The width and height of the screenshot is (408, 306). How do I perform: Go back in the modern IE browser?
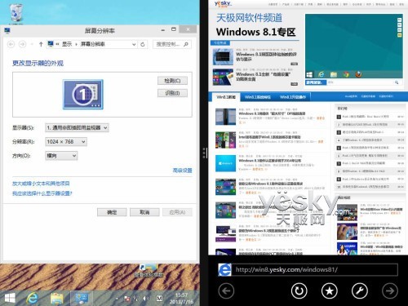point(226,291)
